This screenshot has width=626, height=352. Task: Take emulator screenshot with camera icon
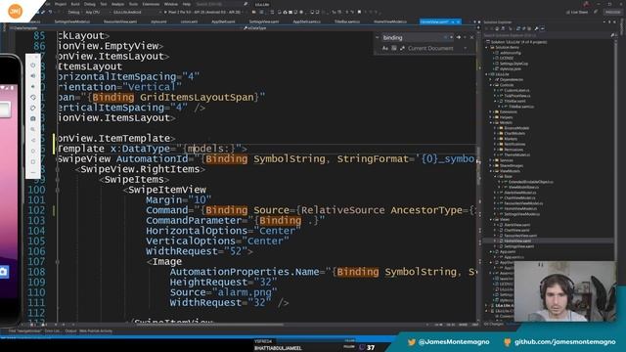click(33, 118)
